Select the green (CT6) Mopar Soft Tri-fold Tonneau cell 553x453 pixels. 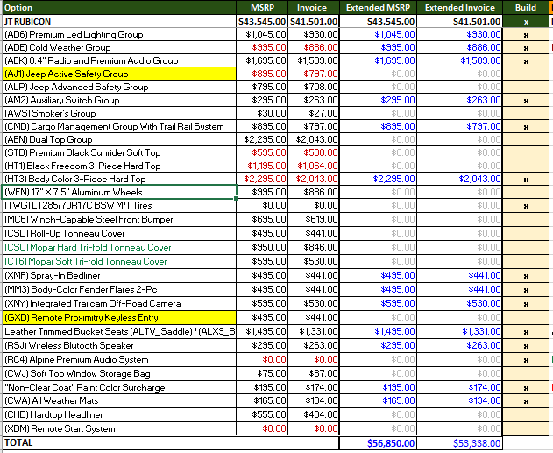[x=119, y=262]
